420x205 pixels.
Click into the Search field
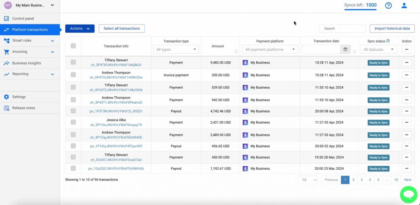coord(342,29)
